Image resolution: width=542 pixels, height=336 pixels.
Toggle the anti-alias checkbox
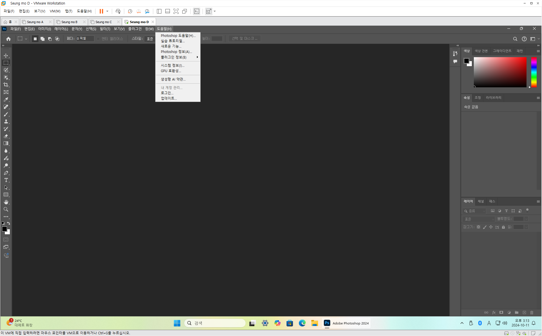click(x=98, y=39)
